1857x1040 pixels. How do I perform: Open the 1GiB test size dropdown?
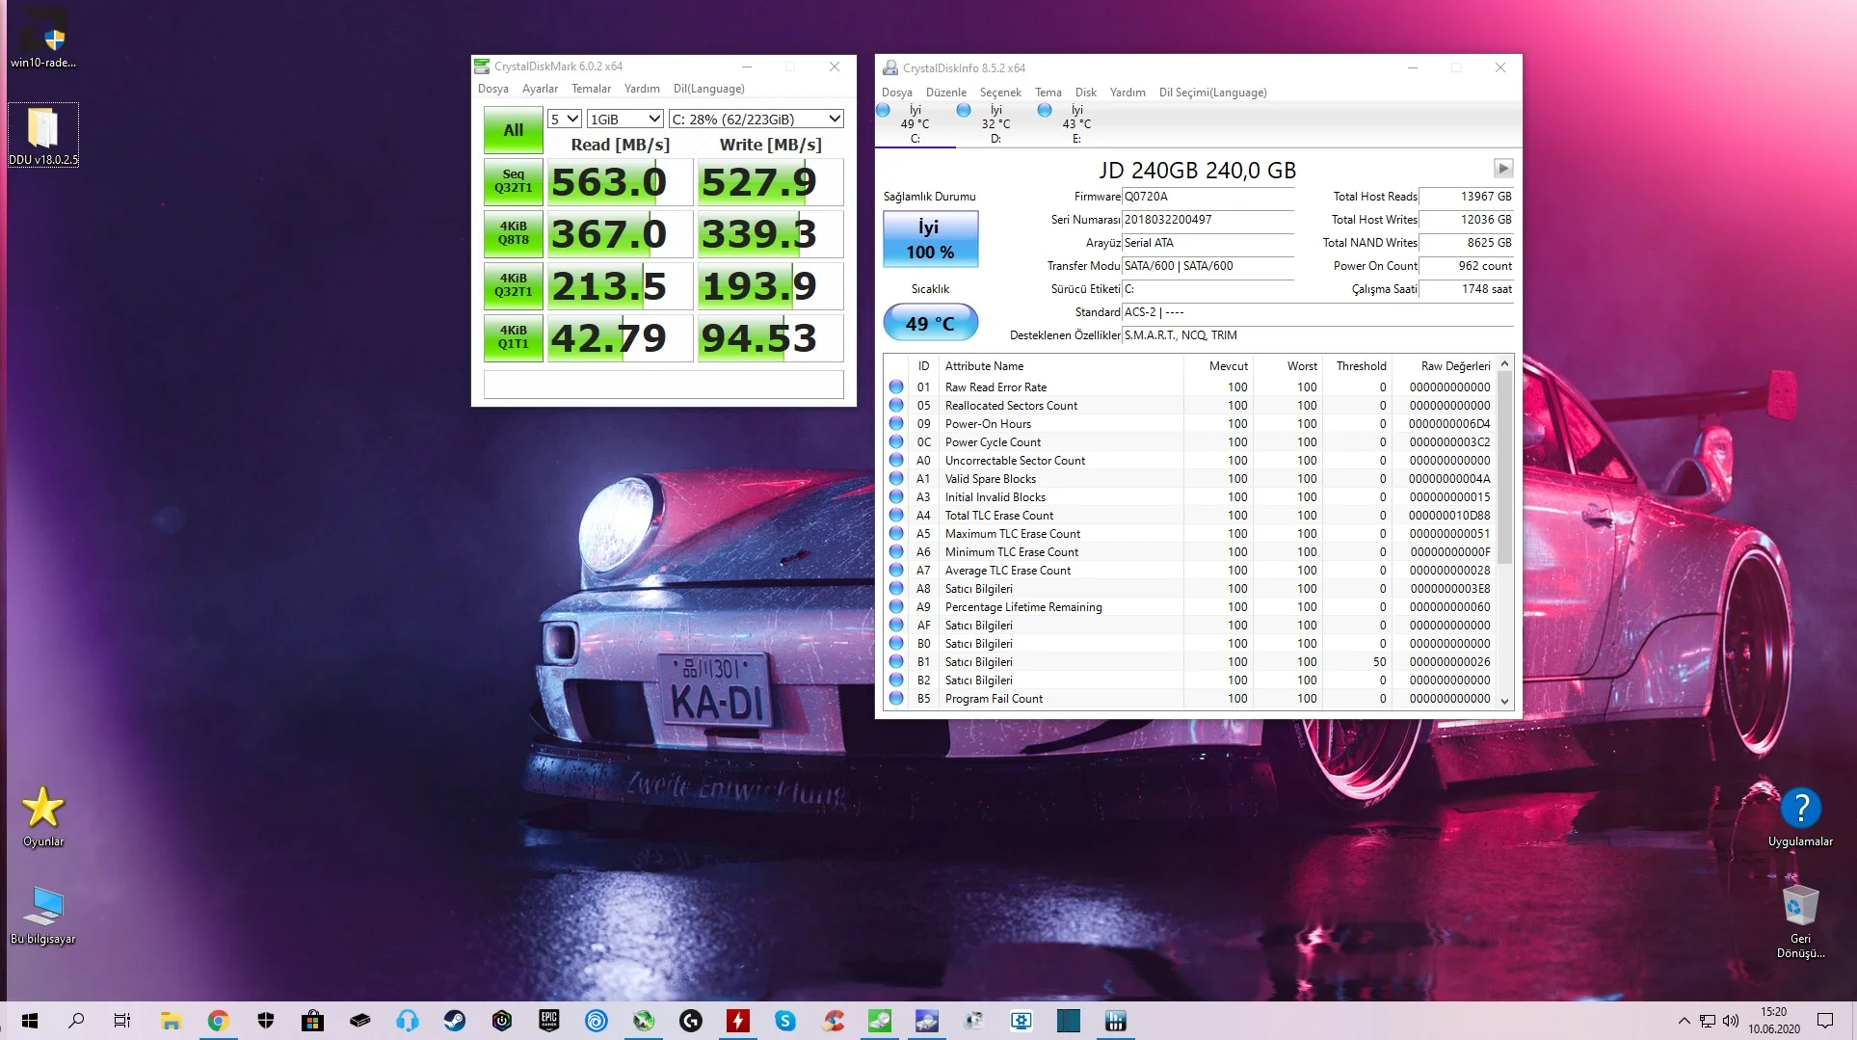click(x=624, y=120)
